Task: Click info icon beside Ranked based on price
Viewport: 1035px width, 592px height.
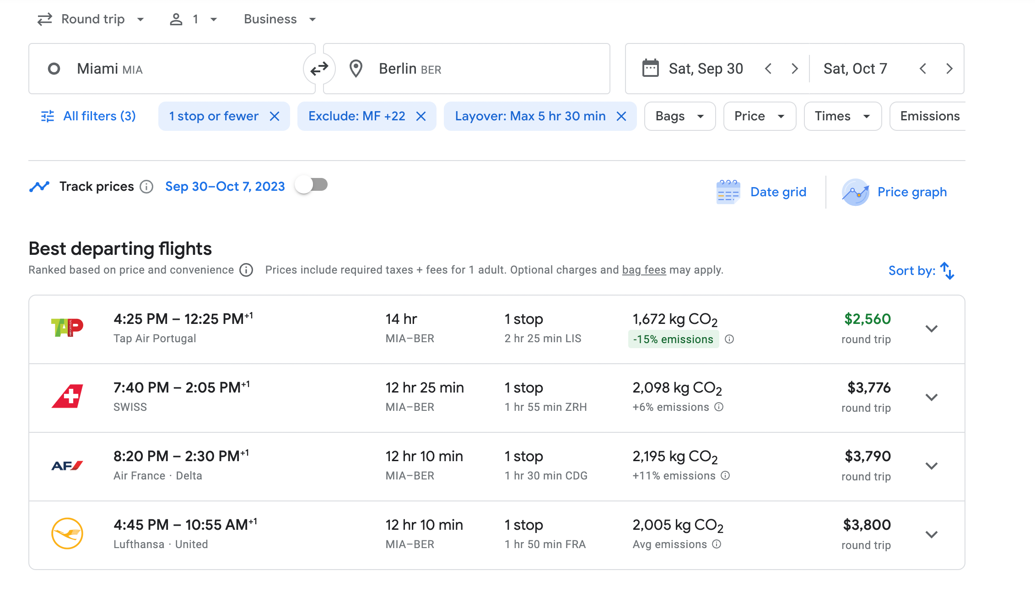Action: 246,270
